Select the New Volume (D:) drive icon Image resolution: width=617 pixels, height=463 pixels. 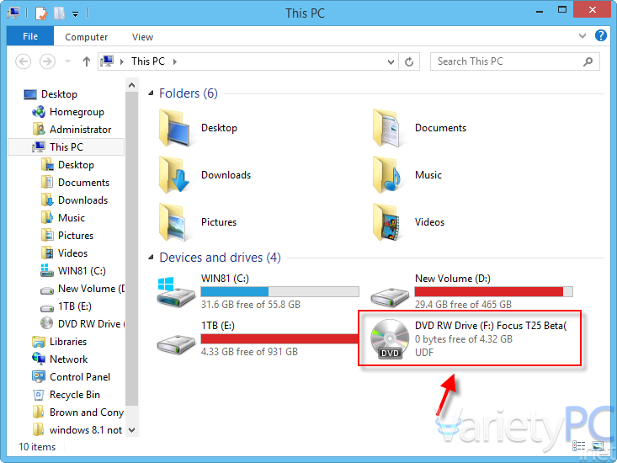pyautogui.click(x=390, y=297)
